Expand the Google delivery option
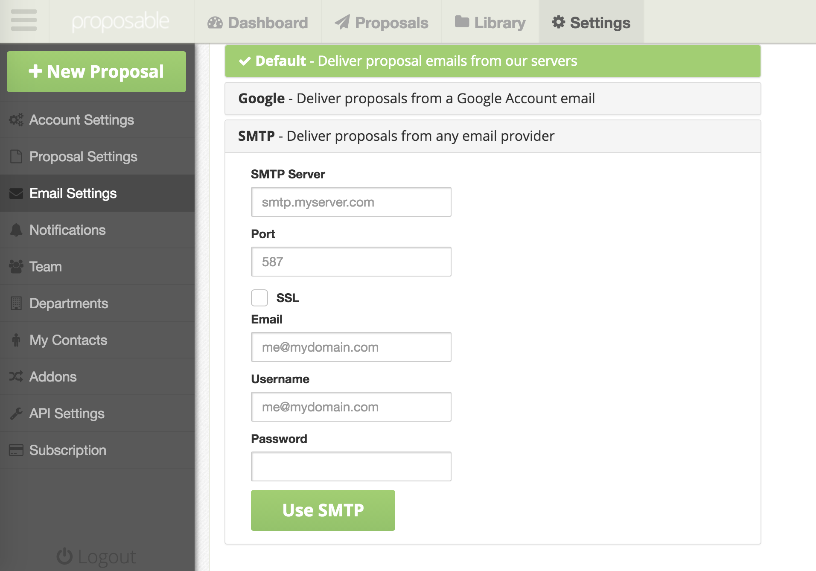This screenshot has width=816, height=571. pos(493,99)
